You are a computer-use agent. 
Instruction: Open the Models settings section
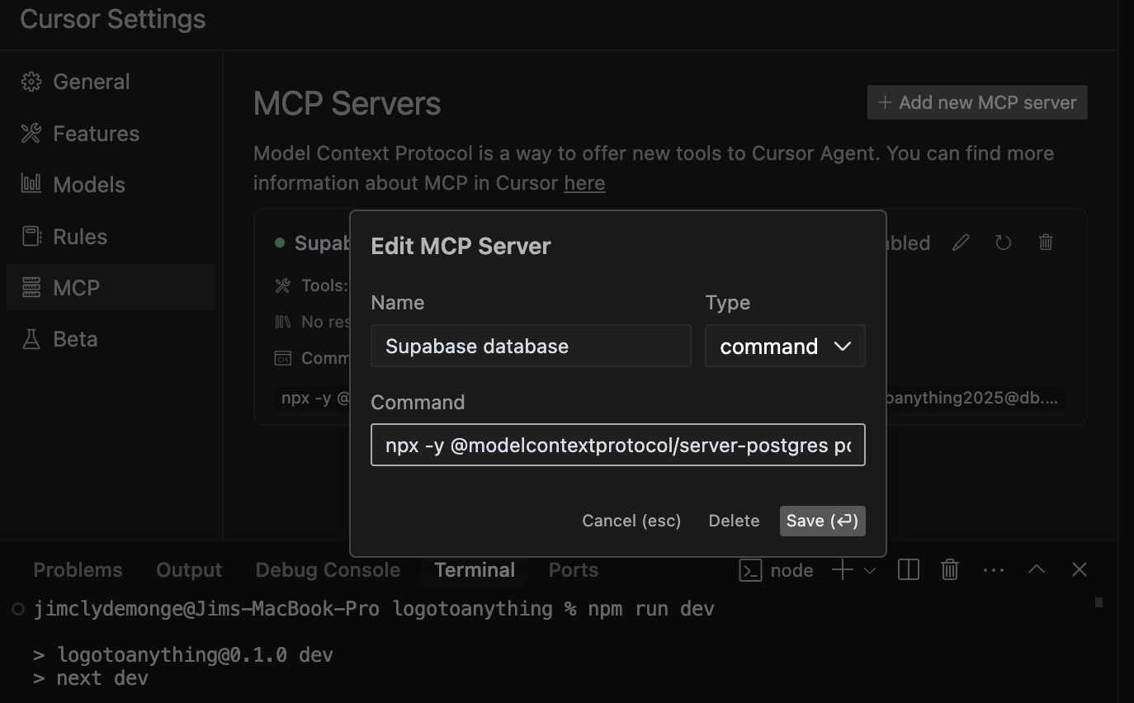pos(88,184)
